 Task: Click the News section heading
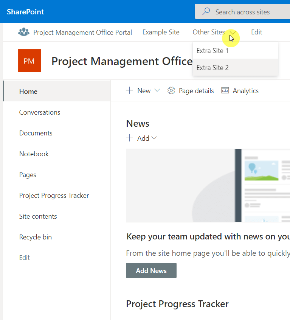coord(138,123)
